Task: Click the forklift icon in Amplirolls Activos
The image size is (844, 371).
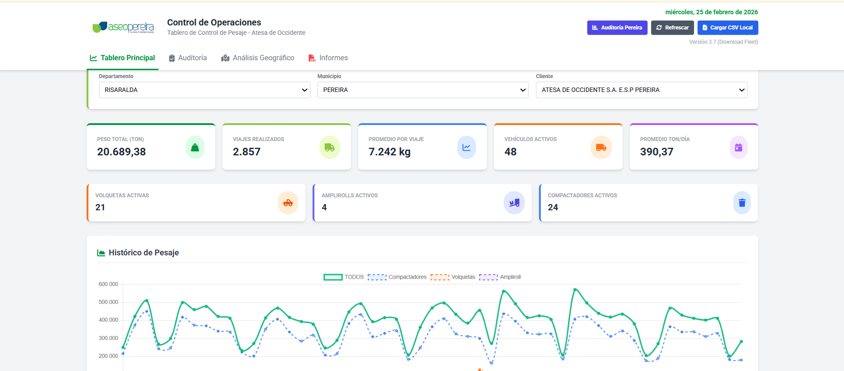Action: (514, 203)
